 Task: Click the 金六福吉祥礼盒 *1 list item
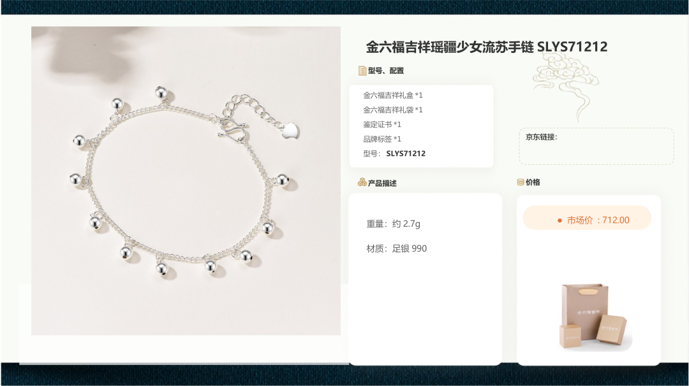pos(393,95)
